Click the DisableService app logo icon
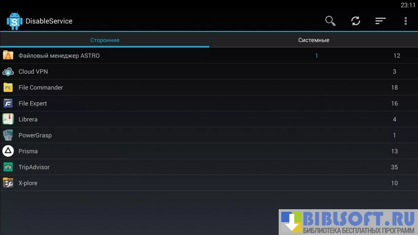Viewport: 418px width, 235px height. point(14,21)
